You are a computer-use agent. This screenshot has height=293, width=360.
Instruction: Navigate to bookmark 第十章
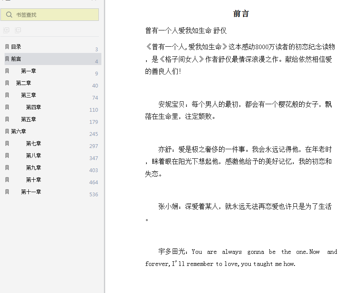[x=33, y=180]
